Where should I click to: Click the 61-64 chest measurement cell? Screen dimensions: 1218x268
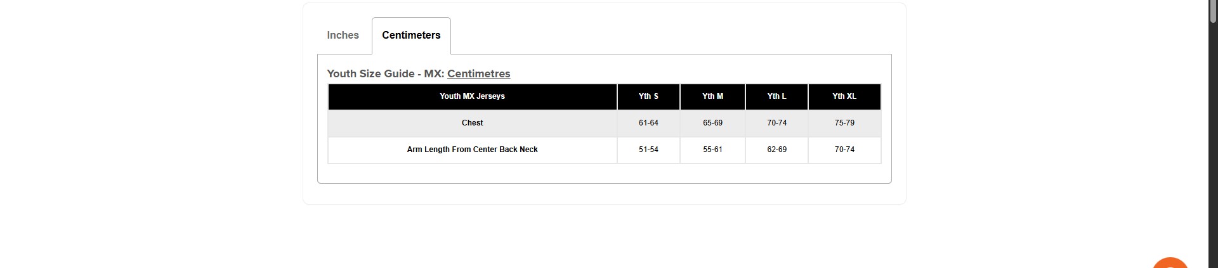tap(648, 123)
